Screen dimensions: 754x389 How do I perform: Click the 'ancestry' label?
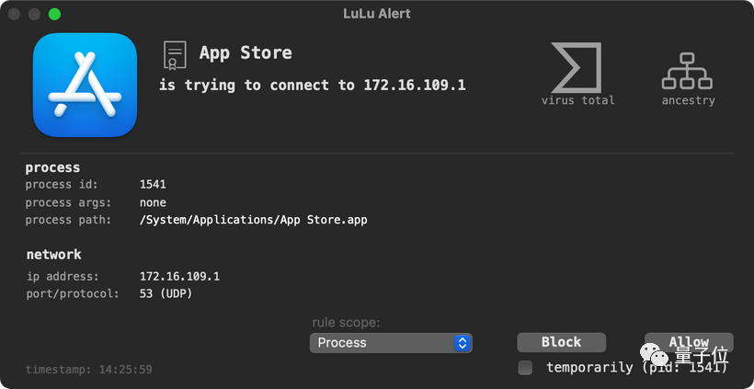coord(688,100)
